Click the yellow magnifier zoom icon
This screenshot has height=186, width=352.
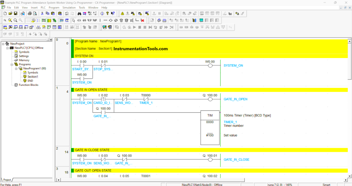(x=10, y=20)
